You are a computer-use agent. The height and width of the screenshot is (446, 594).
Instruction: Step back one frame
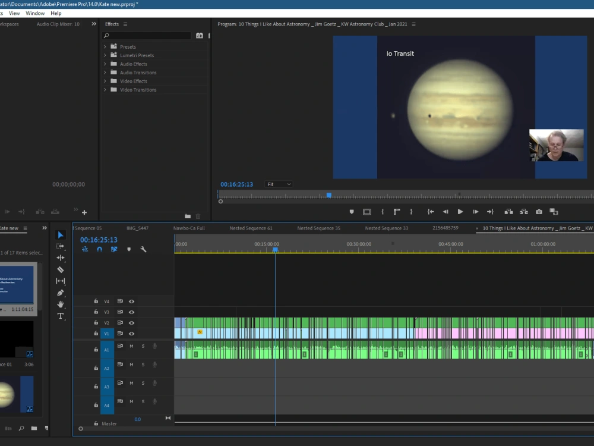click(x=445, y=212)
